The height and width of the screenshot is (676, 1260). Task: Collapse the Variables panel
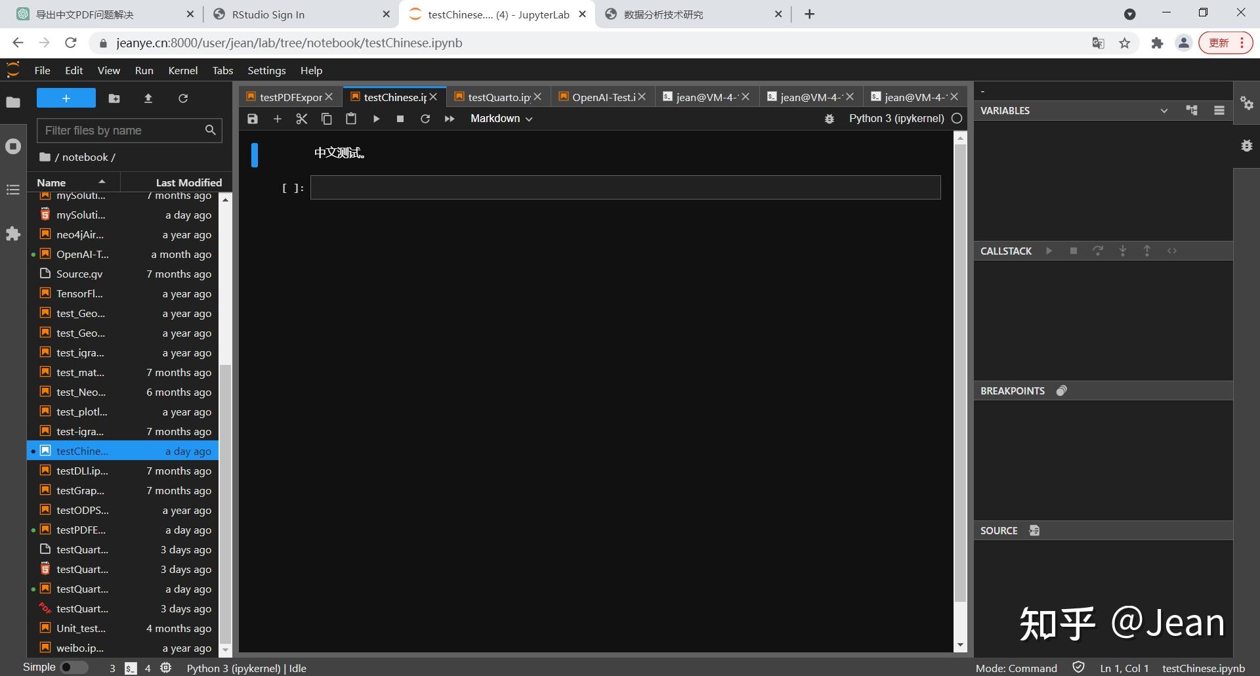click(x=1164, y=110)
